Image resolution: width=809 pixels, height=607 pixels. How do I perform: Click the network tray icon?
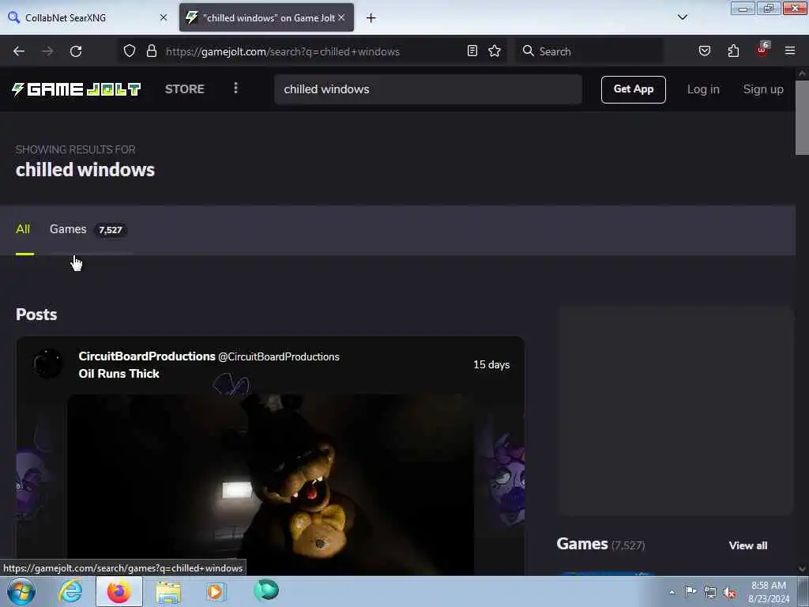(710, 592)
